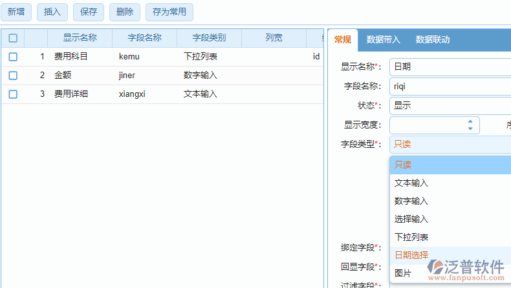
Task: Click the 字段名称 input containing riqi
Action: (450, 87)
